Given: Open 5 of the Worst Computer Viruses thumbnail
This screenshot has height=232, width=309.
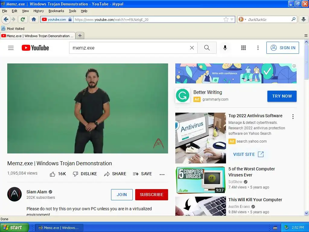Looking at the screenshot, I should coord(201,180).
